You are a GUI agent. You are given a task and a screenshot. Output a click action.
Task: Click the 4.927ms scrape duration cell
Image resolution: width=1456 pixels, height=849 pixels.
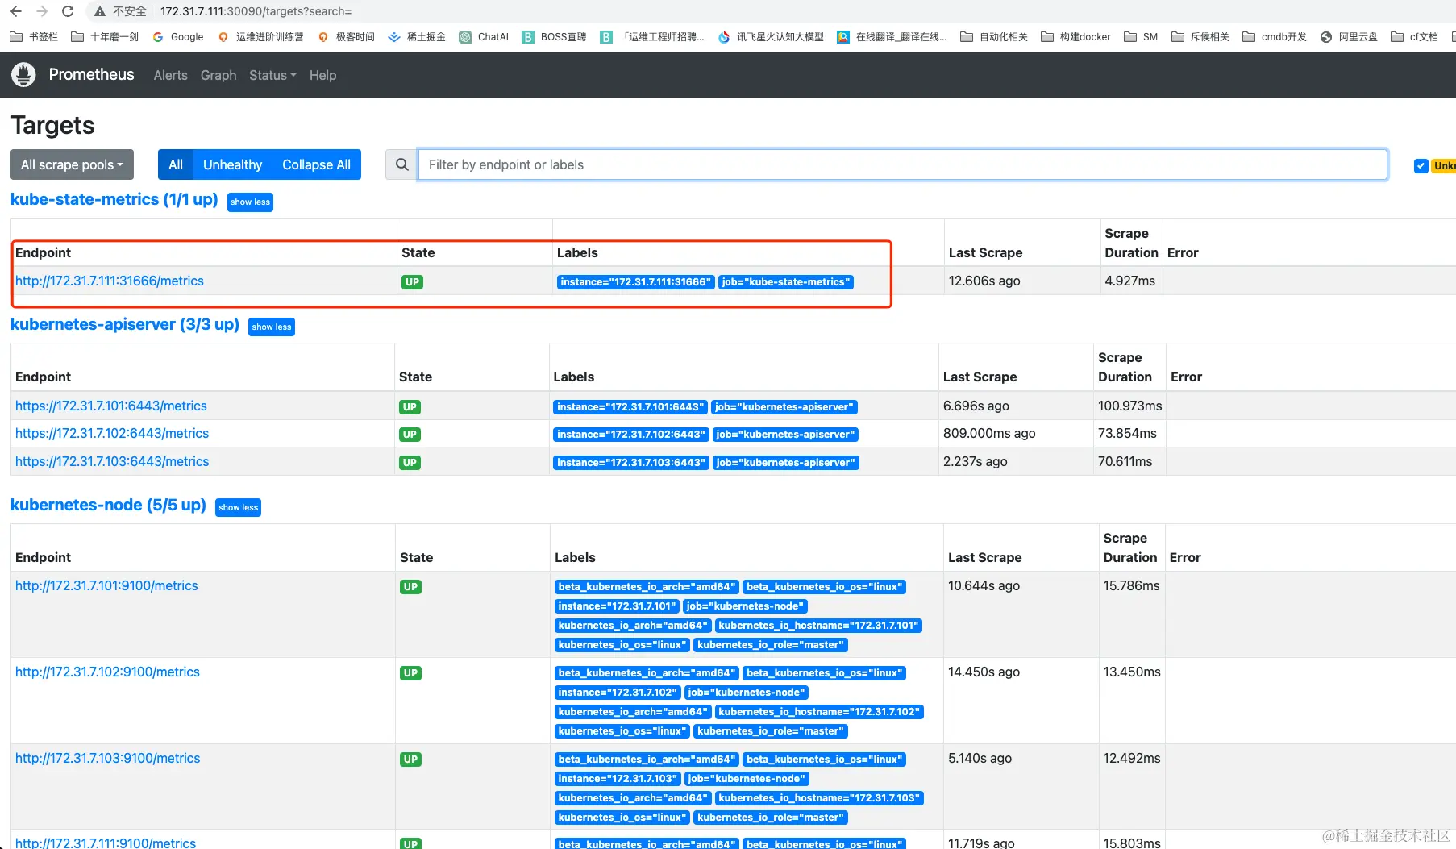1130,281
